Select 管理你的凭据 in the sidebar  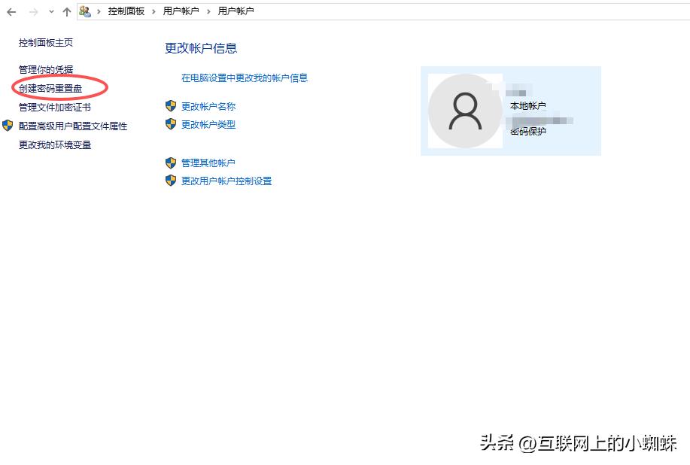click(x=45, y=68)
